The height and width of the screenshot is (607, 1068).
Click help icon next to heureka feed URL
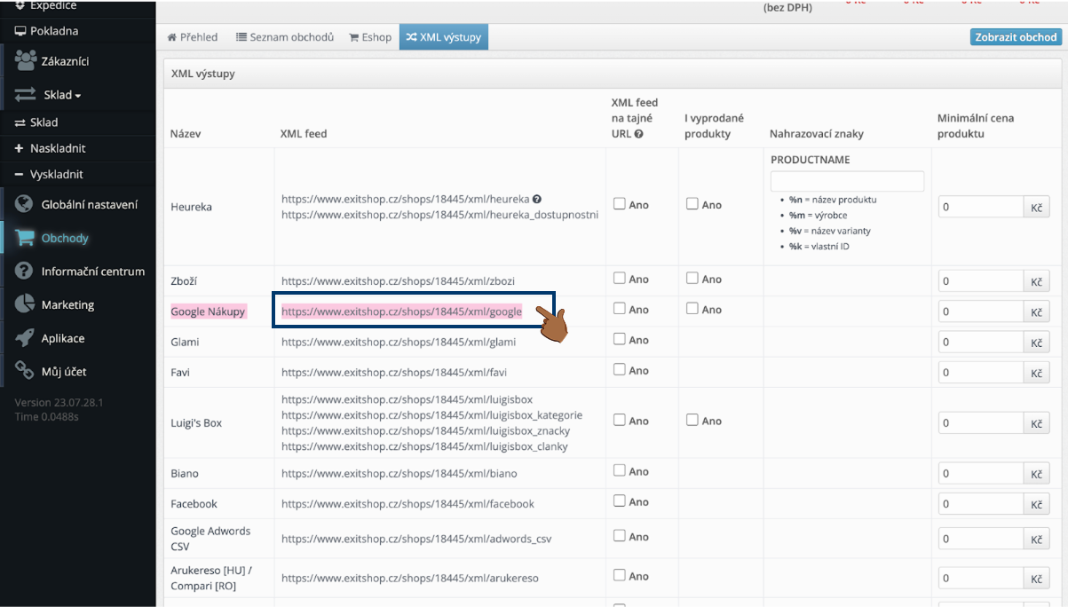pos(537,199)
